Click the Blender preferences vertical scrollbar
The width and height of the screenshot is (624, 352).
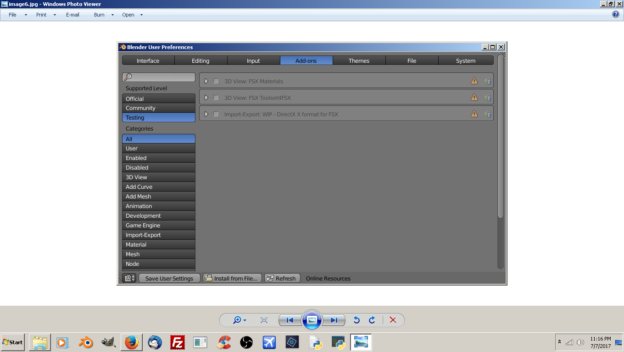(x=501, y=137)
